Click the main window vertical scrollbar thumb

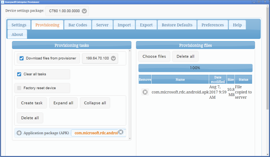267,58
